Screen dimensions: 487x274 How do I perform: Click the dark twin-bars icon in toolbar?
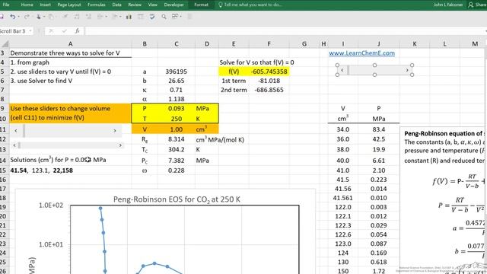[129, 17]
